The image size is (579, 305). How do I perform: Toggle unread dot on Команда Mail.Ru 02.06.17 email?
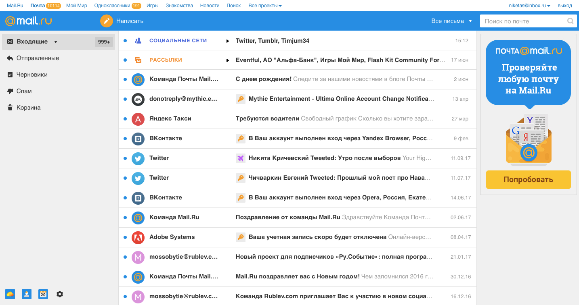(x=125, y=218)
